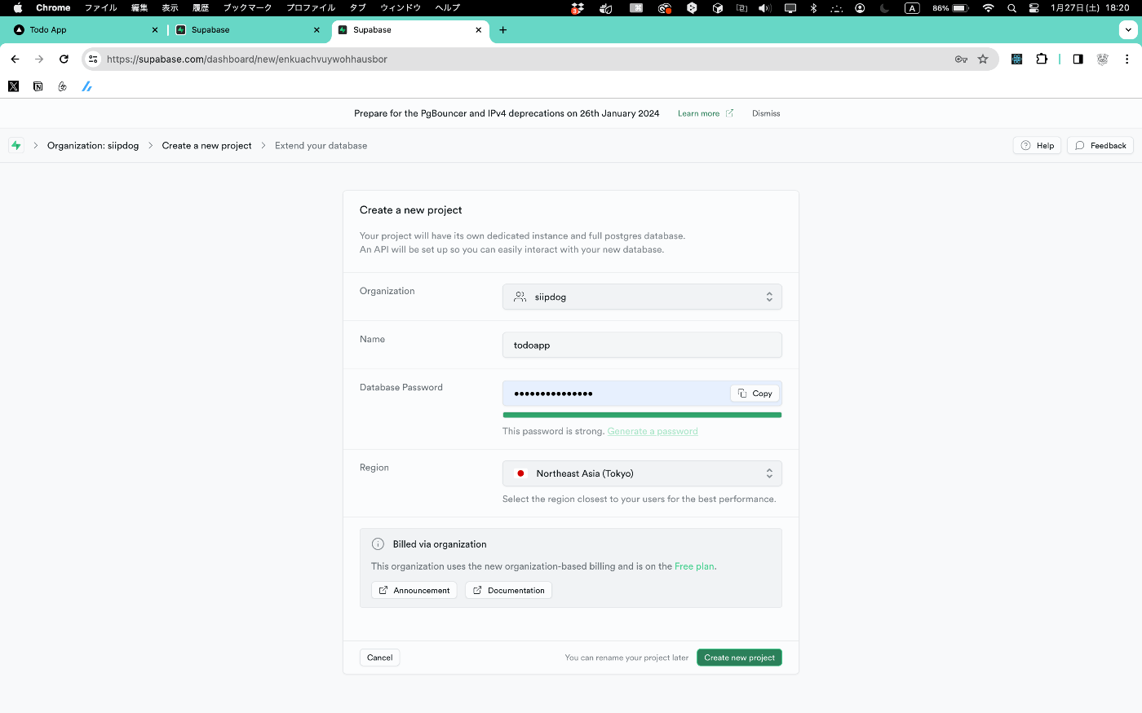Image resolution: width=1142 pixels, height=713 pixels.
Task: Copy the database password
Action: (x=755, y=394)
